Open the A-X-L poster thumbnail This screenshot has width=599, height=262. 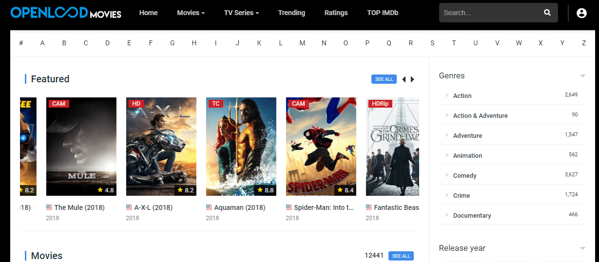click(161, 147)
